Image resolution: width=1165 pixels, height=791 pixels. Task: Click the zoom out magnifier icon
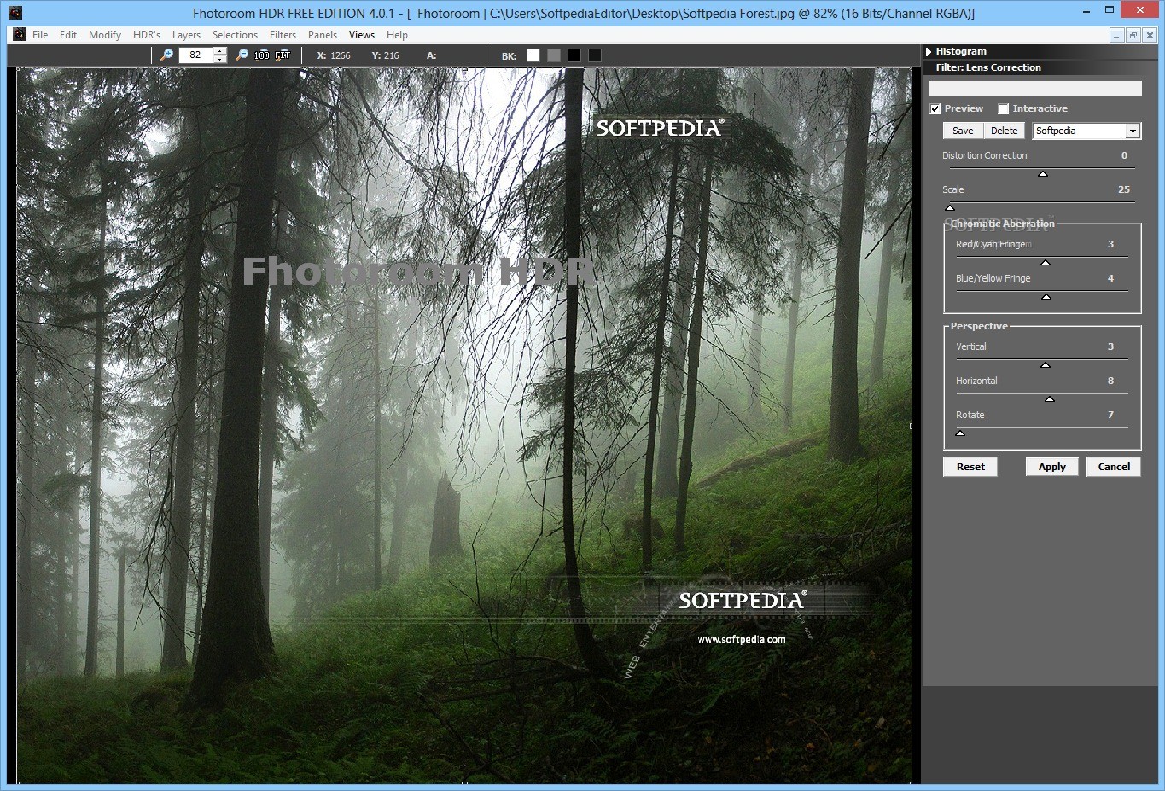click(242, 55)
